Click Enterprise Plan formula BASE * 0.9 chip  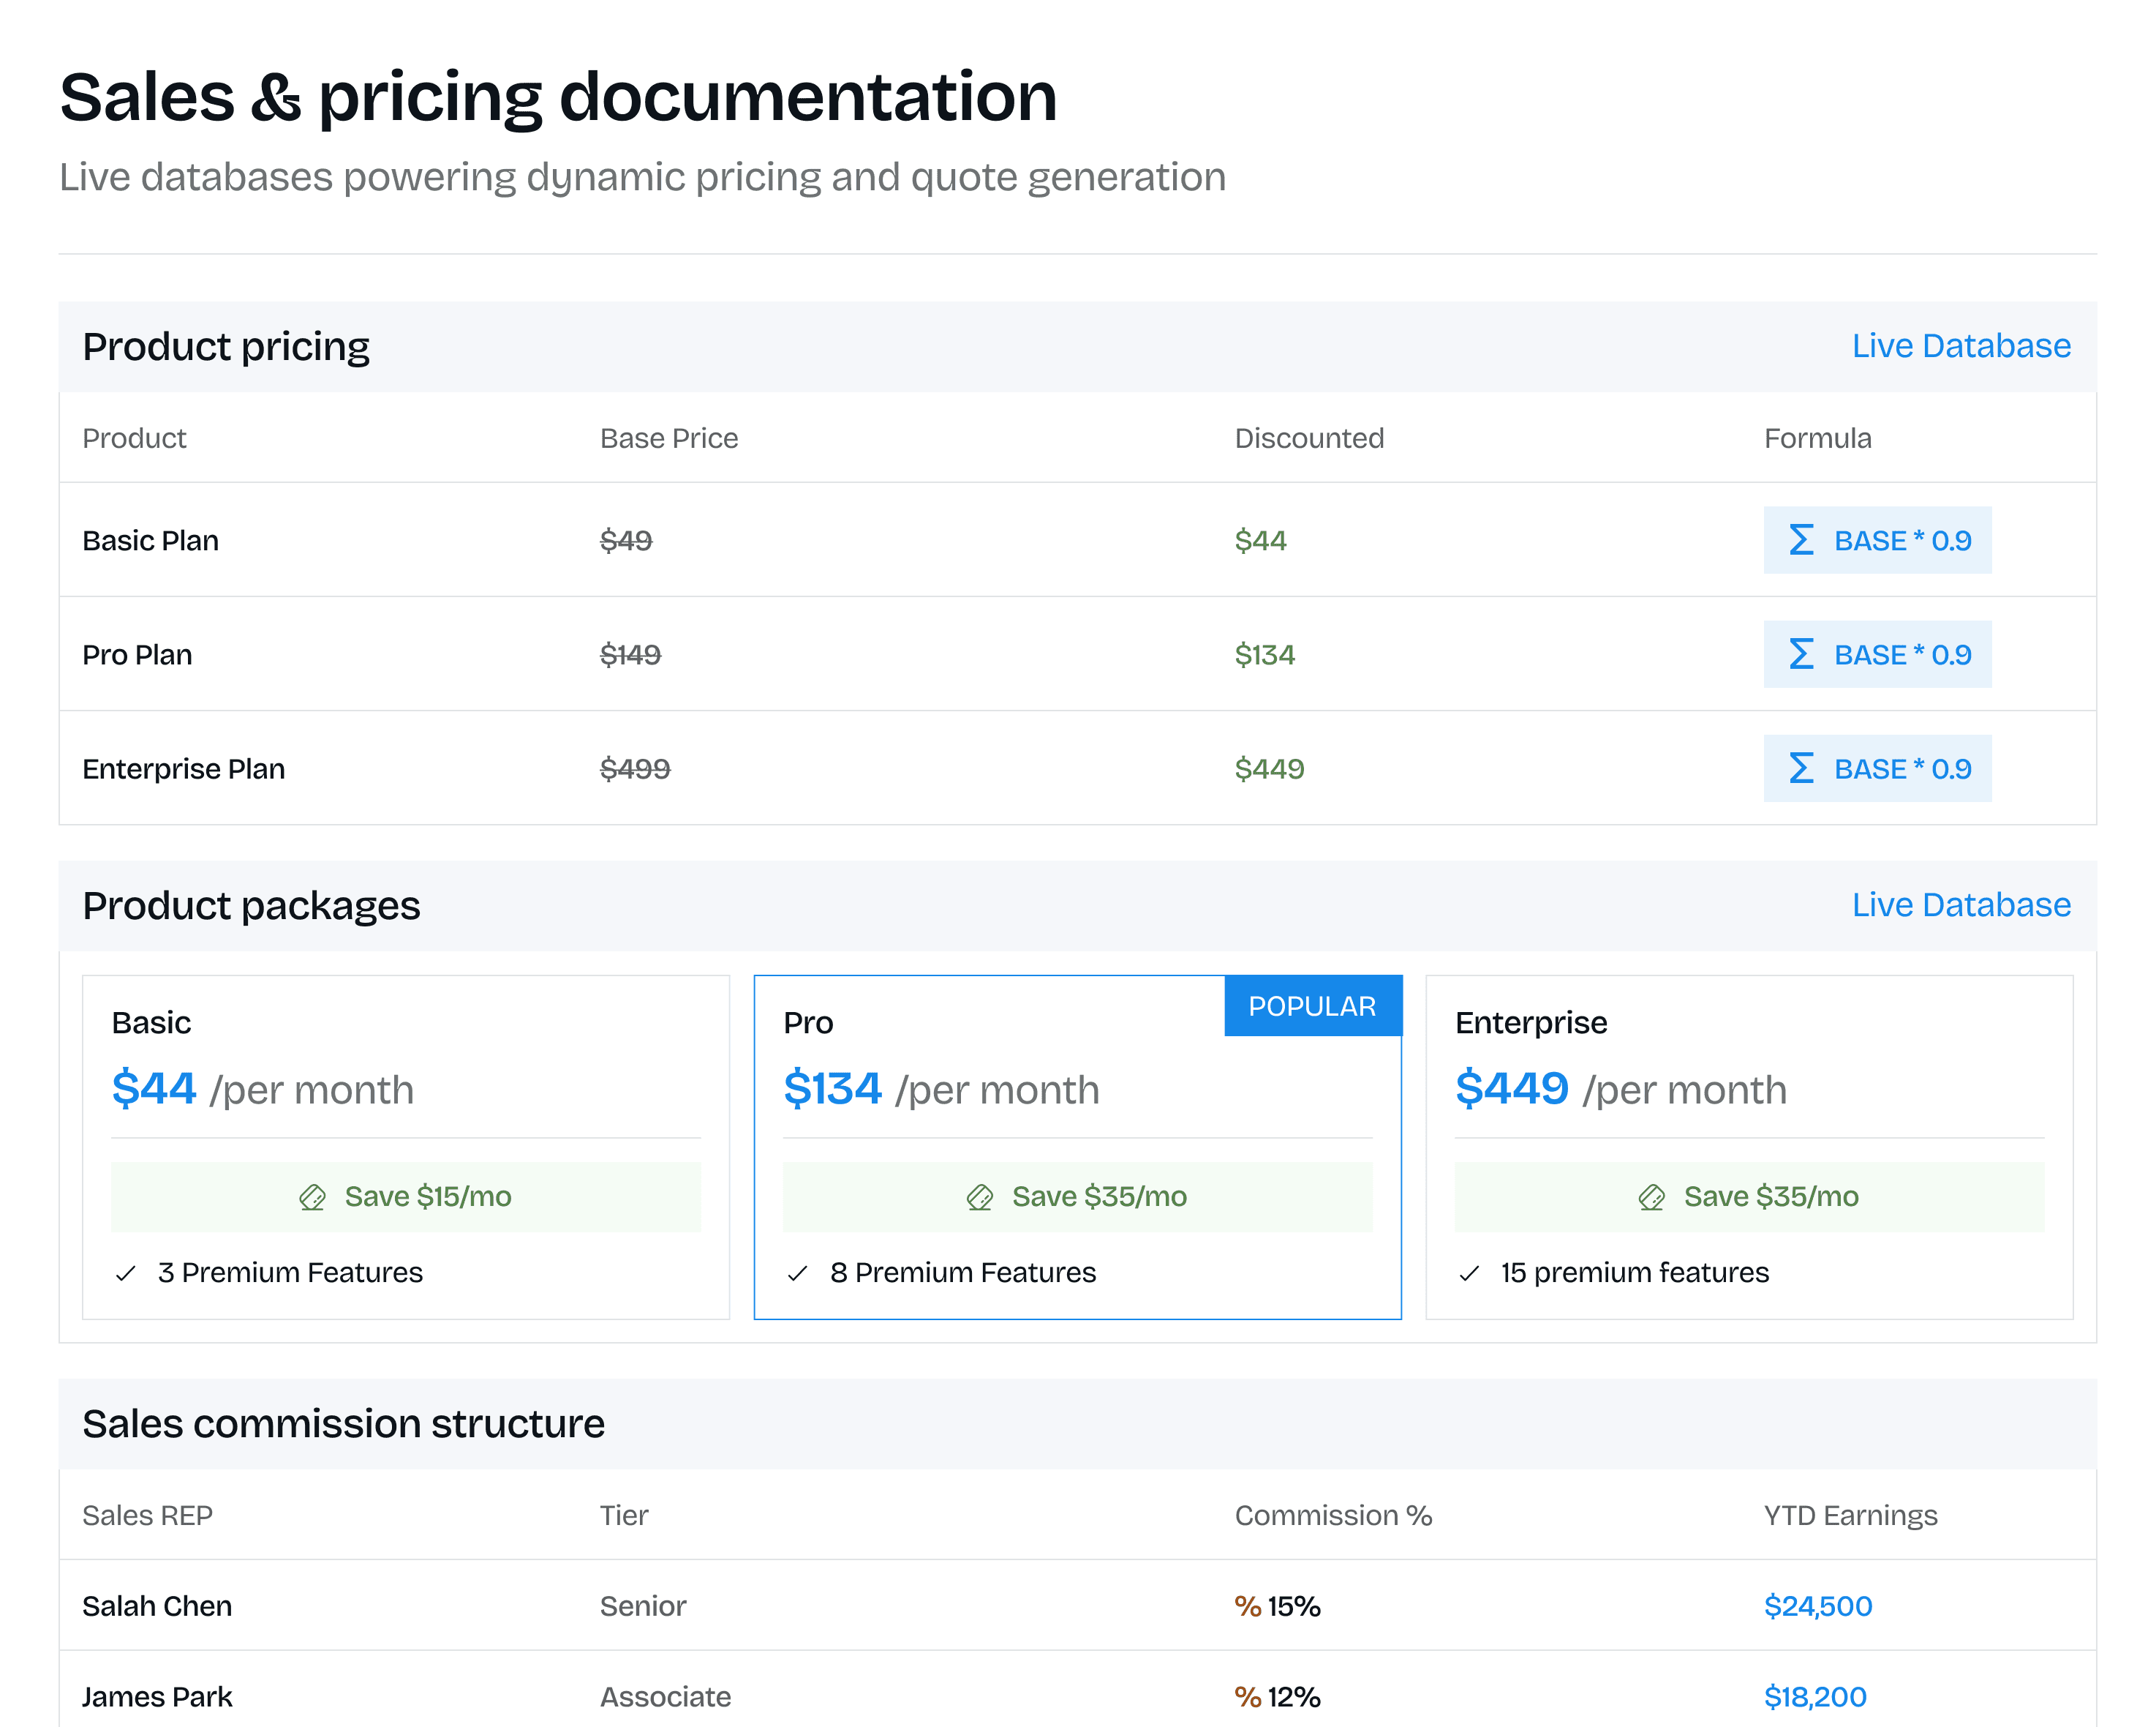[x=1877, y=768]
